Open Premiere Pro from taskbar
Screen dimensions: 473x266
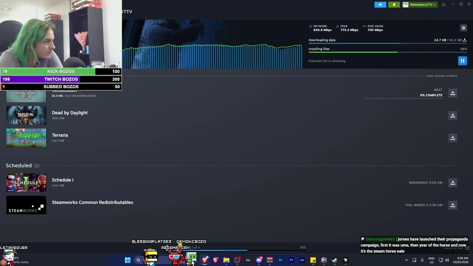[x=291, y=260]
